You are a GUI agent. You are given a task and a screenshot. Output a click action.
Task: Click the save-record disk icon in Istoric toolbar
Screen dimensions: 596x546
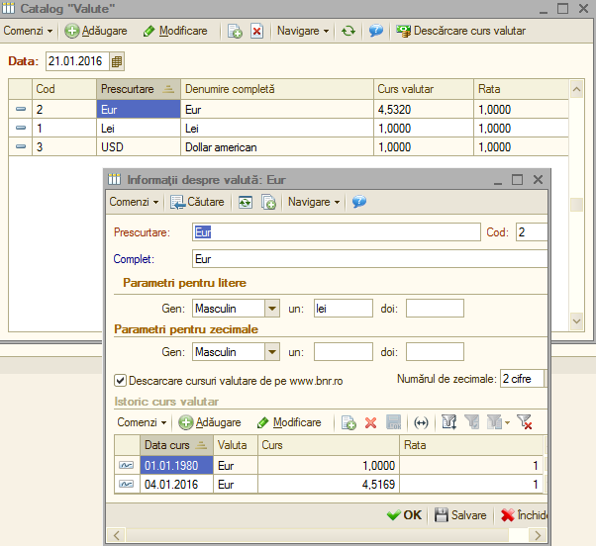(x=393, y=422)
